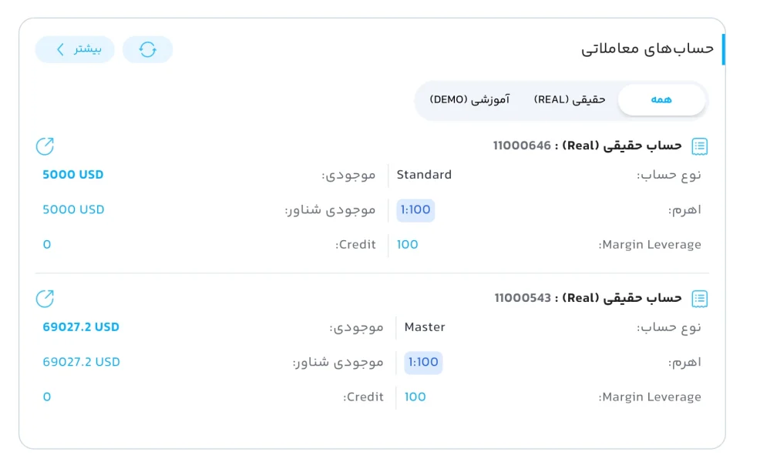Click the بیشتر (More) button
Image resolution: width=760 pixels, height=462 pixels.
point(75,50)
